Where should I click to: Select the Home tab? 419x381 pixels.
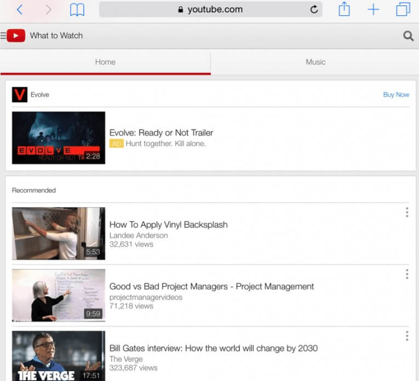tap(105, 62)
